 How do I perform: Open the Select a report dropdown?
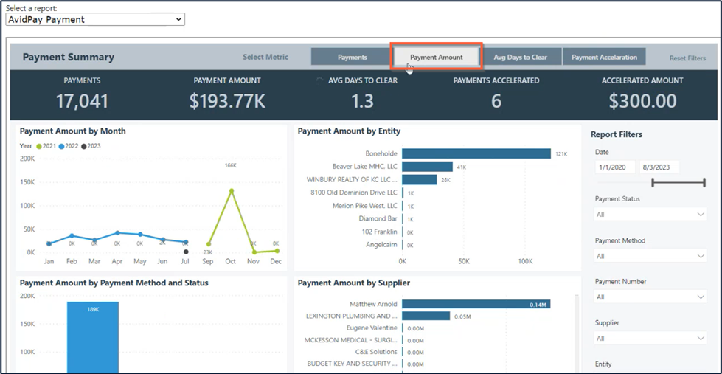[95, 19]
